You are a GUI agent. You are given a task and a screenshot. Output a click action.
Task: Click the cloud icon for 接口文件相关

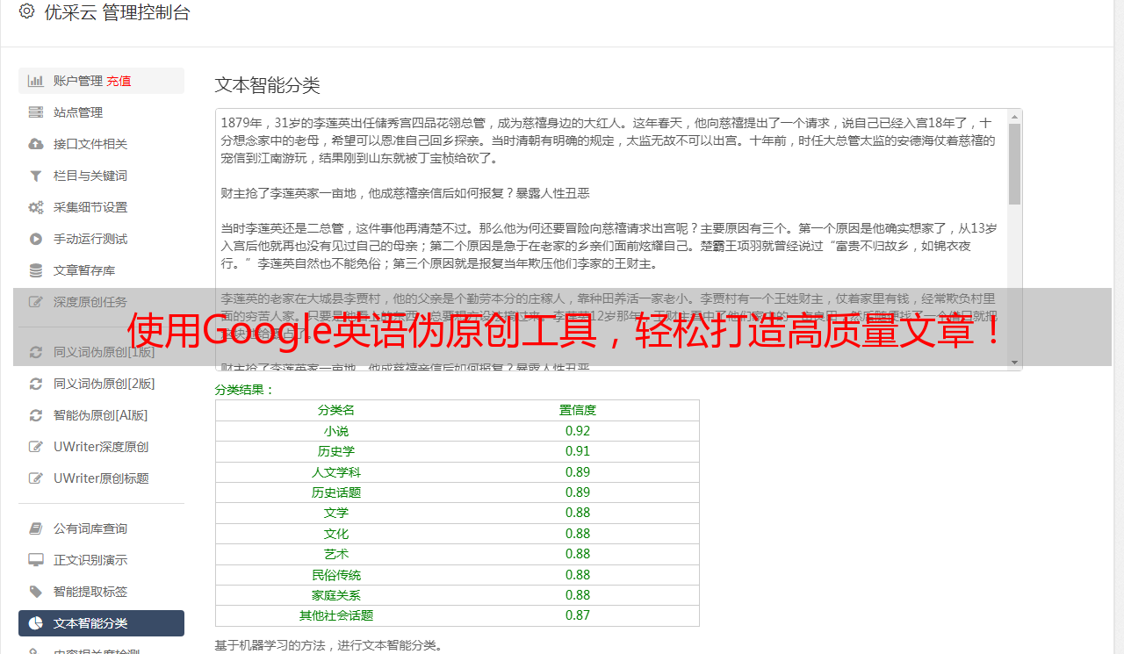[x=36, y=144]
